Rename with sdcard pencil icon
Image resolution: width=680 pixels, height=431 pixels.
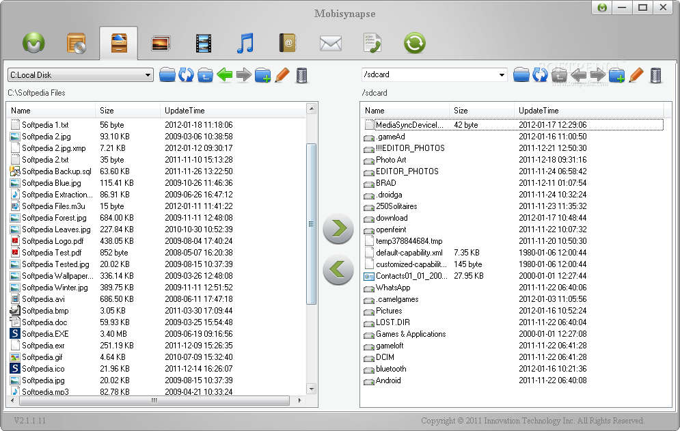tap(636, 74)
